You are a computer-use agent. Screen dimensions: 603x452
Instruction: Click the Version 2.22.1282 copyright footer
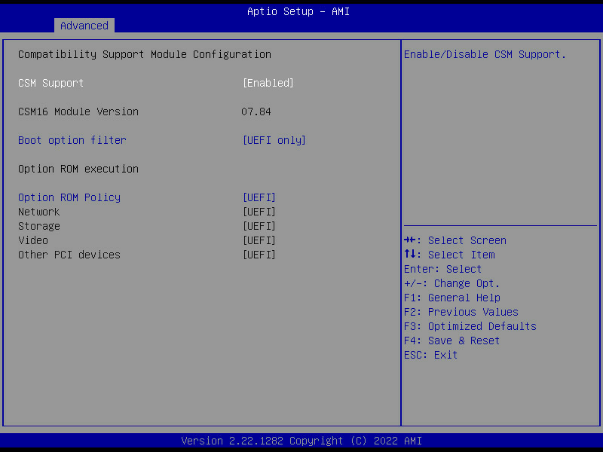(x=301, y=441)
